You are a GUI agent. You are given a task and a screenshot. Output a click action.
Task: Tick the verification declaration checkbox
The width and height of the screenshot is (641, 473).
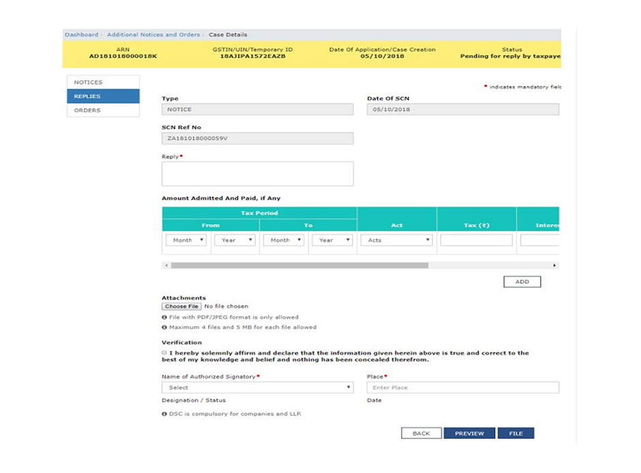[164, 353]
